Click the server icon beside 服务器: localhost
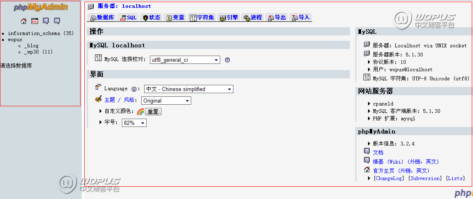 (x=91, y=6)
